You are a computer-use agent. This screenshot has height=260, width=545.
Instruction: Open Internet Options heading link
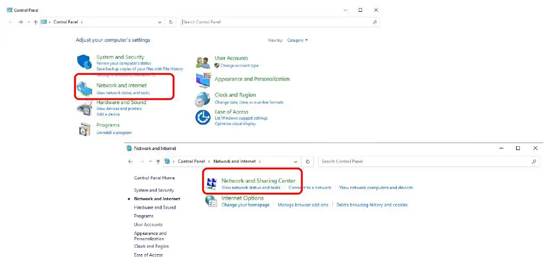(x=243, y=198)
